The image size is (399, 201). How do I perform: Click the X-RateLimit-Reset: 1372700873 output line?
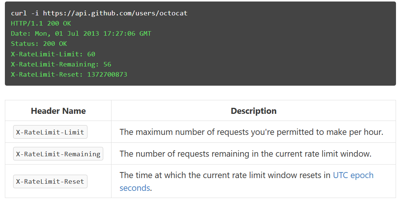(69, 74)
